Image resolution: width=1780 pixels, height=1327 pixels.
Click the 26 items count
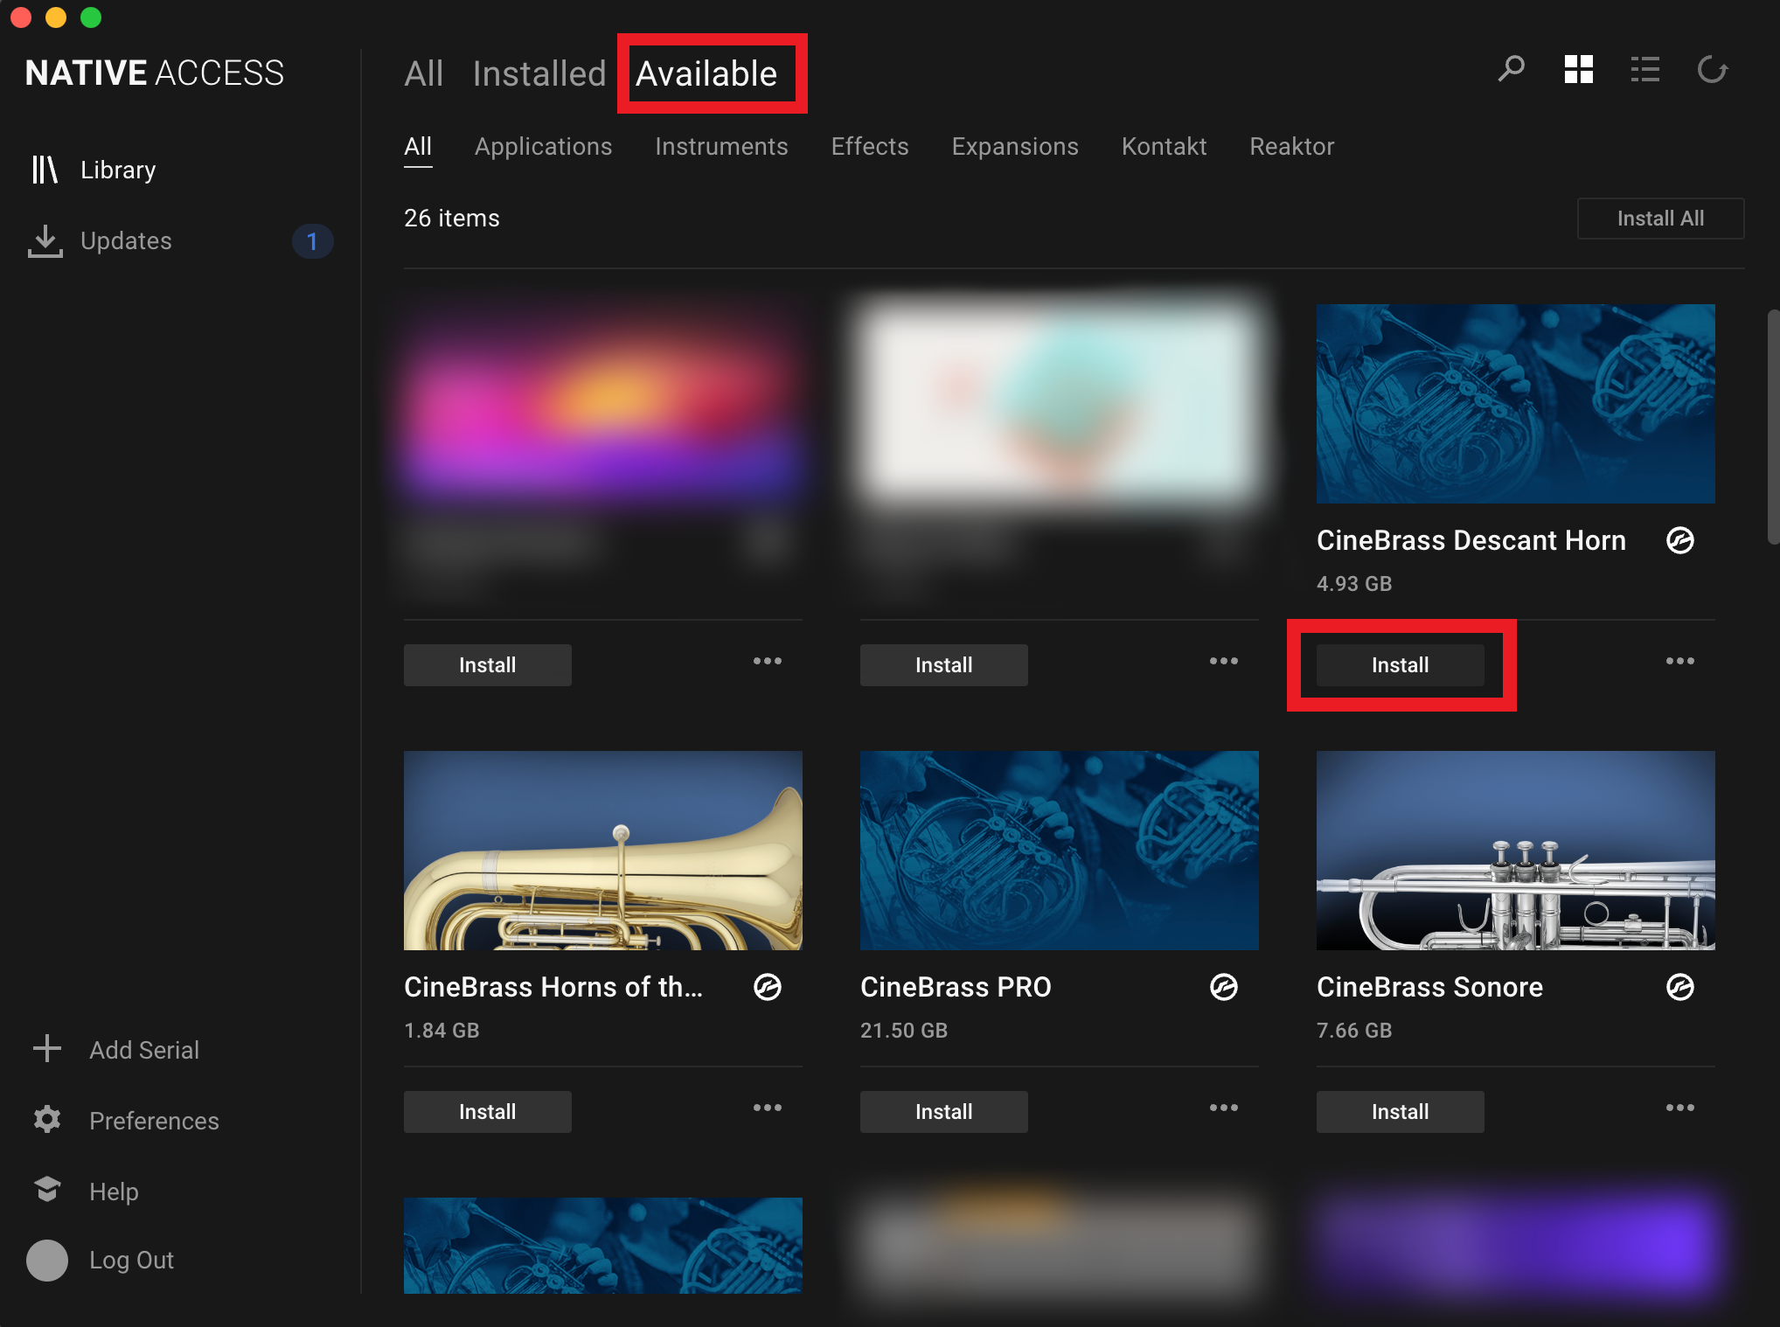click(x=451, y=218)
